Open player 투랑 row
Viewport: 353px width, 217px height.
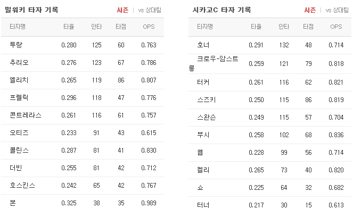pyautogui.click(x=83, y=45)
